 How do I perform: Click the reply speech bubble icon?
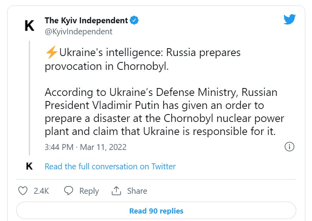tap(69, 191)
